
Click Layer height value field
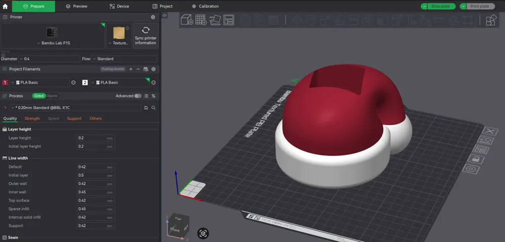point(96,138)
